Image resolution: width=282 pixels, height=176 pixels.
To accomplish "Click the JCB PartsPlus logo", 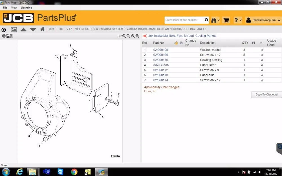I will [39, 18].
